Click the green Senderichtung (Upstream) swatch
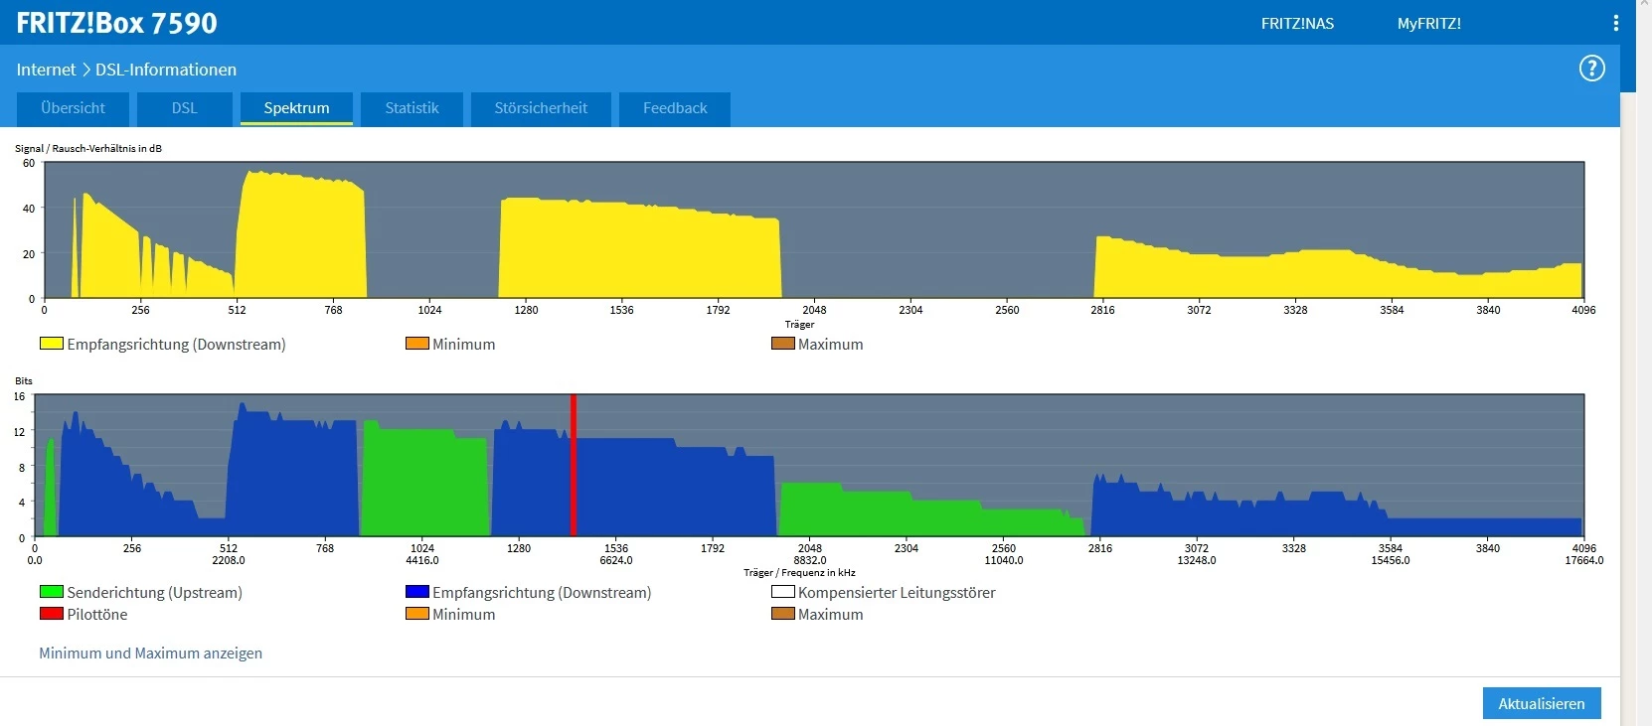Viewport: 1652px width, 726px height. [51, 592]
